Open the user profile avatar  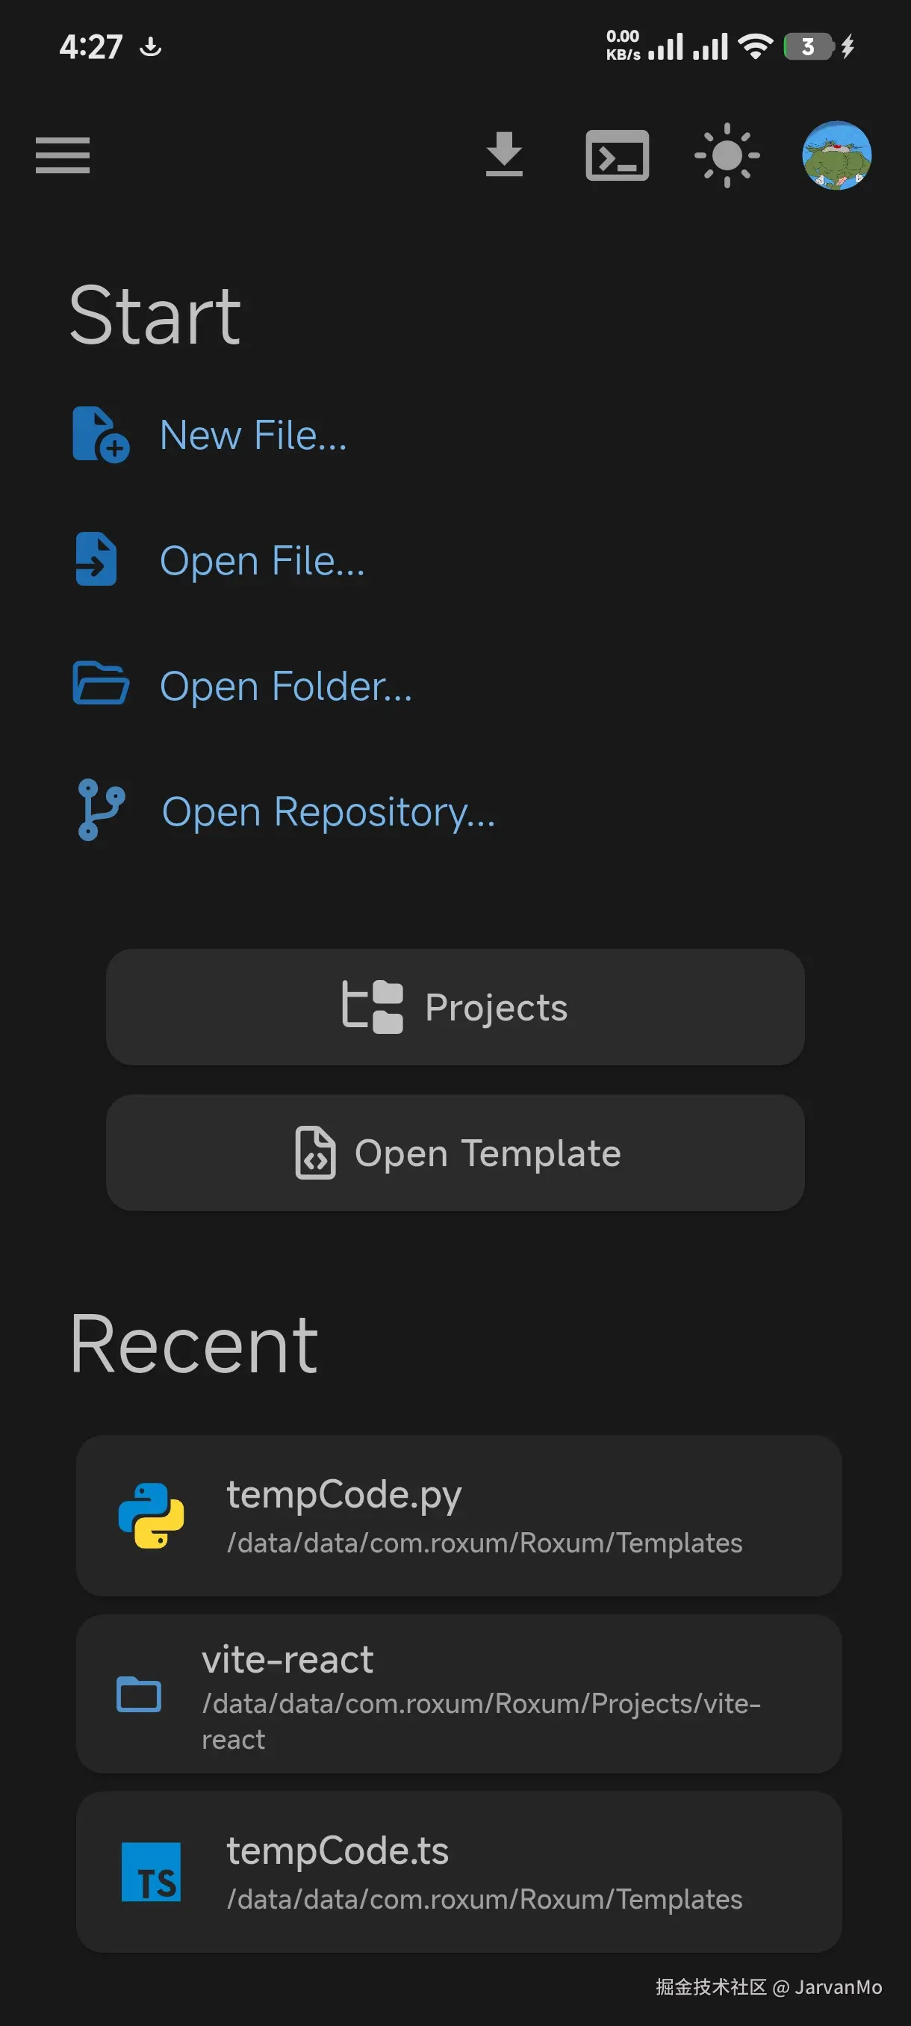836,155
